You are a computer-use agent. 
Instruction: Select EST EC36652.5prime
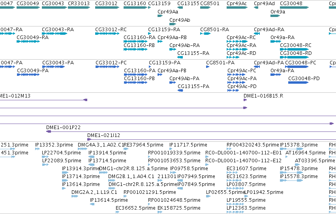(117, 212)
